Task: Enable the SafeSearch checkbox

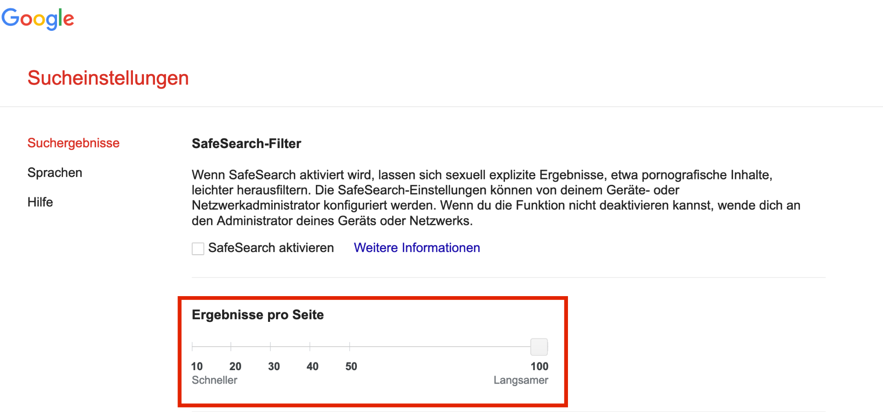Action: [198, 249]
